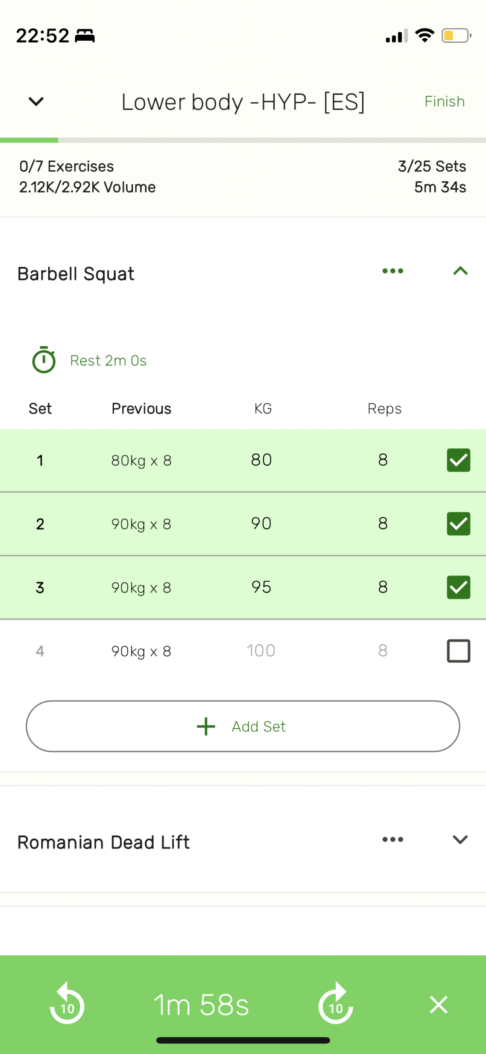
Task: Mark set 4 as completed
Action: (458, 651)
